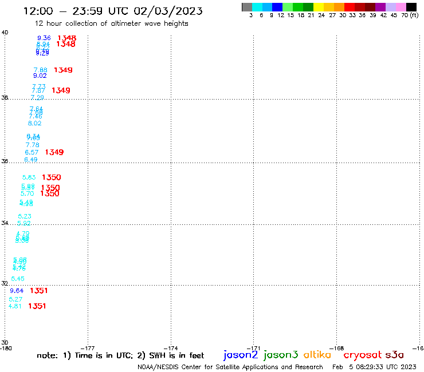Click the wave height value 7.86
This screenshot has width=424, height=372.
40,70
